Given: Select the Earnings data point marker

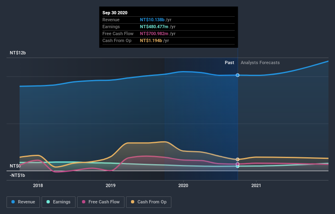Looking at the screenshot, I should coord(237,166).
